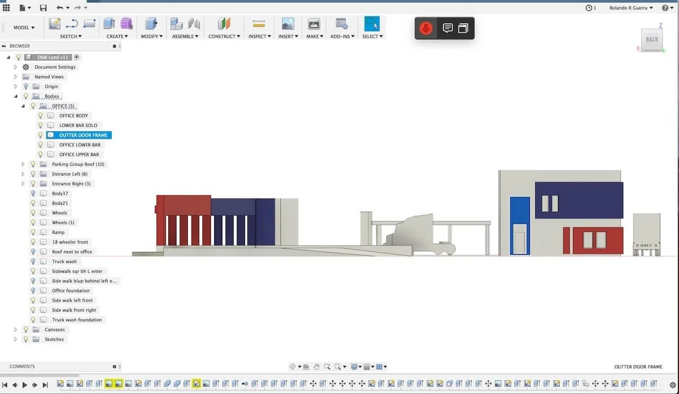Select the Joint tool icon
The image size is (679, 394).
(194, 24)
